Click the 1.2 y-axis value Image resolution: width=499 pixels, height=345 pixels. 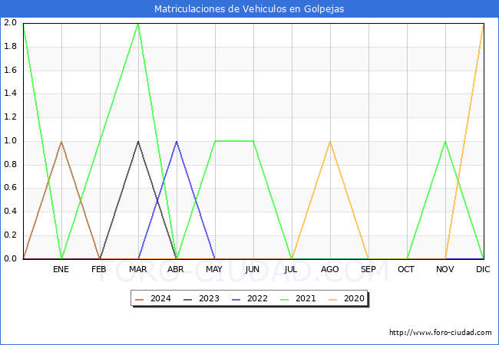(10, 117)
